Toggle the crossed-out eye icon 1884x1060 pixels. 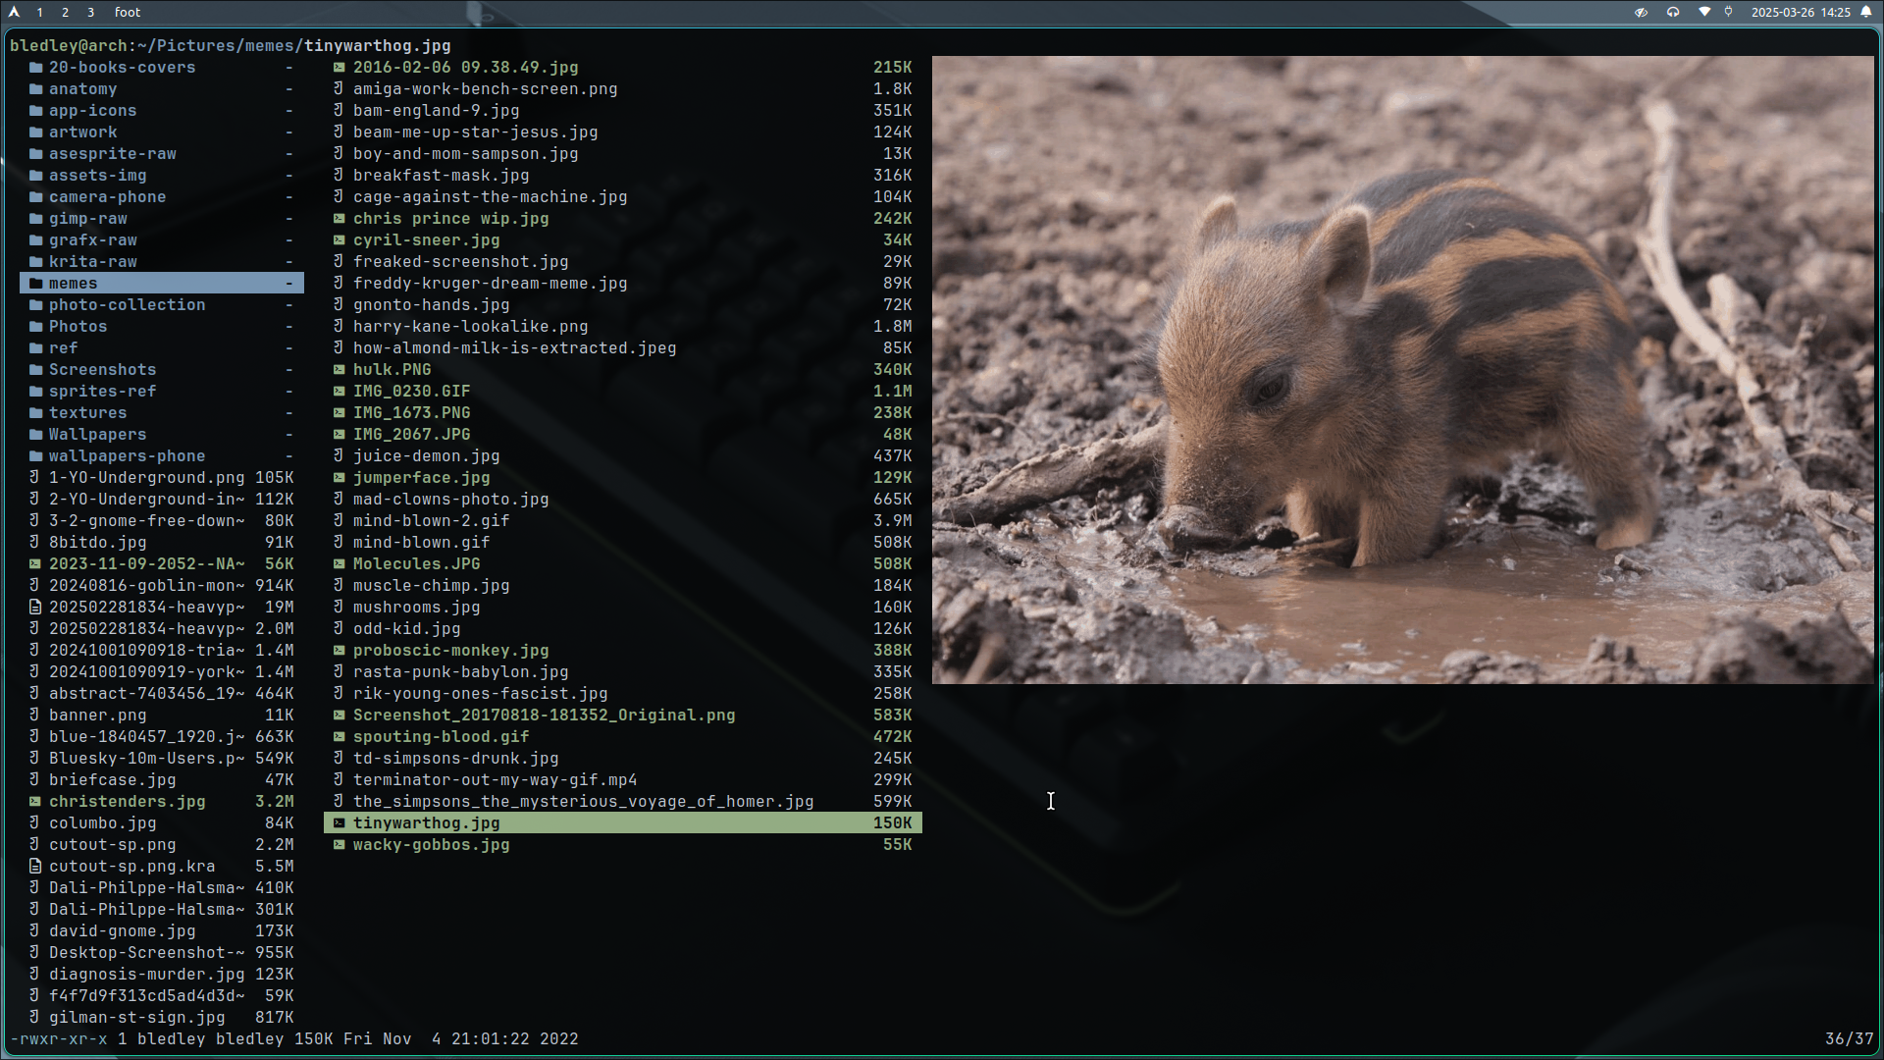[x=1641, y=12]
